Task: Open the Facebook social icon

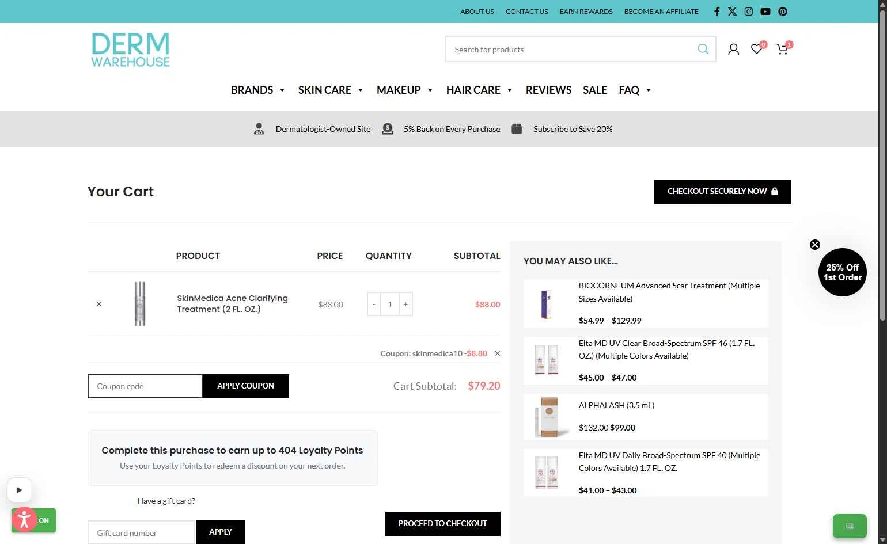Action: [717, 12]
